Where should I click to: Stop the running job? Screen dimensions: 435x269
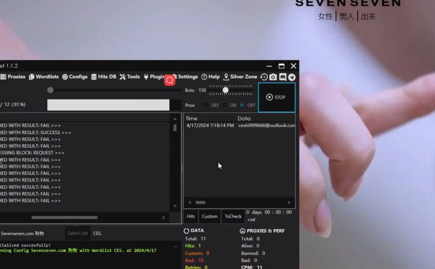(276, 97)
